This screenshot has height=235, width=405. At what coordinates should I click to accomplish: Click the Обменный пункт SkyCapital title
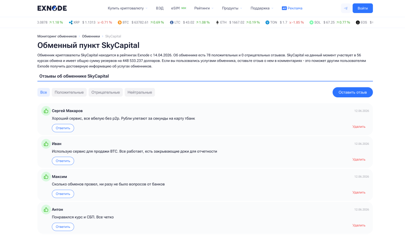(x=88, y=45)
